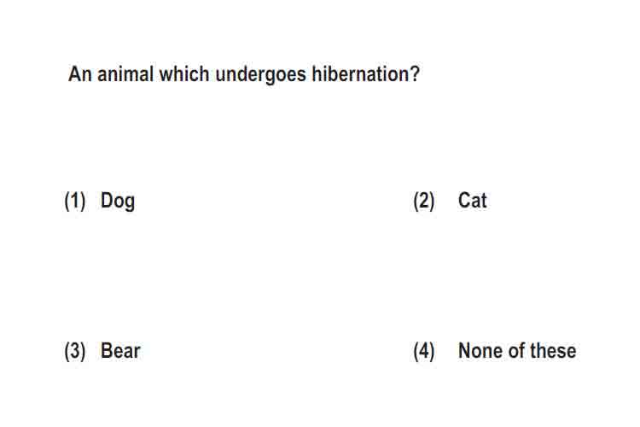Screen dimensions: 640x427
Task: Select the answer option Dog
Action: tap(118, 201)
